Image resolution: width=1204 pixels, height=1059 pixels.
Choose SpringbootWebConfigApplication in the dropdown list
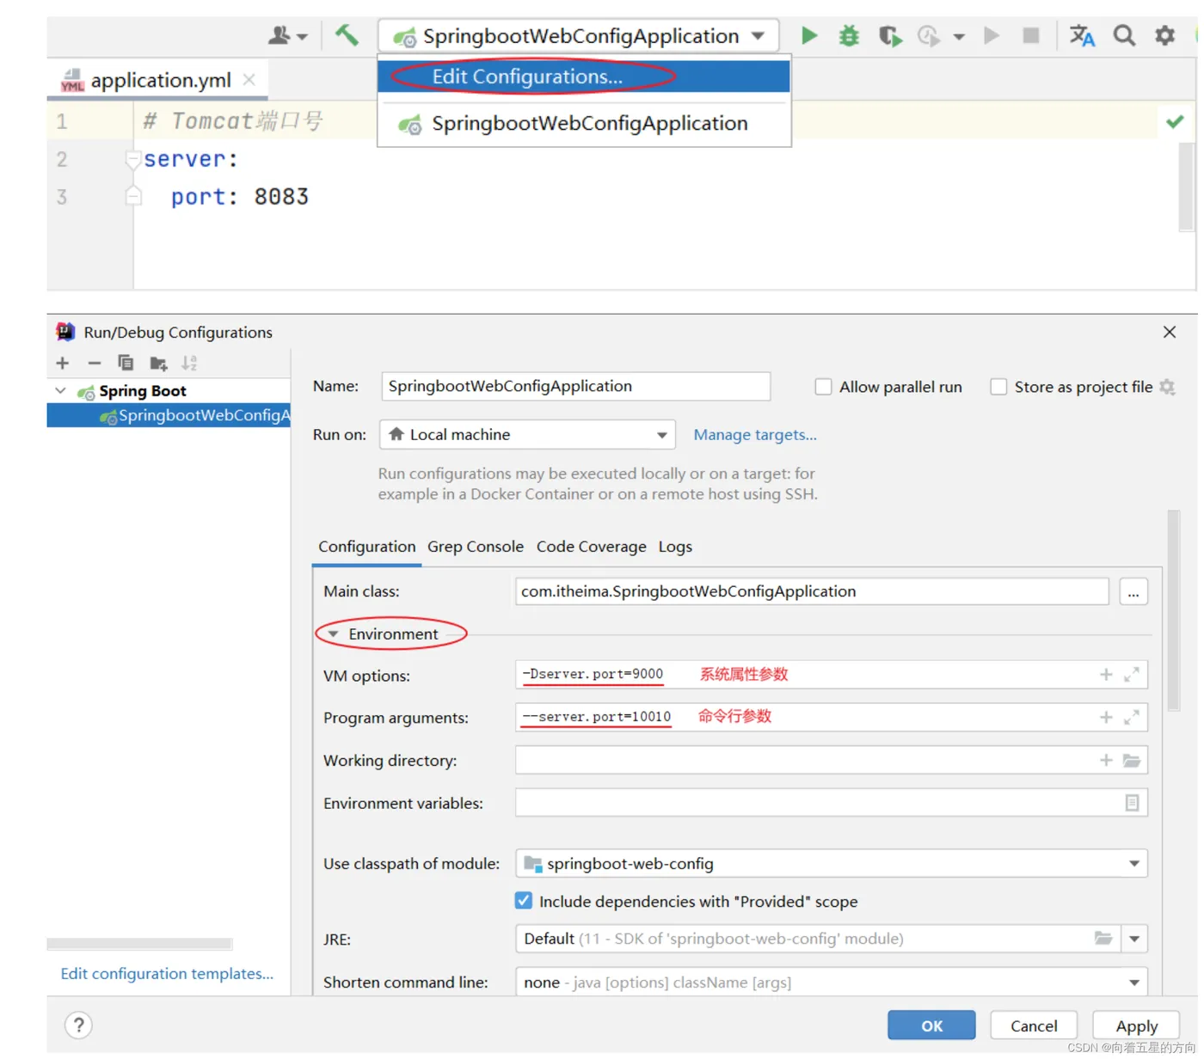point(583,124)
